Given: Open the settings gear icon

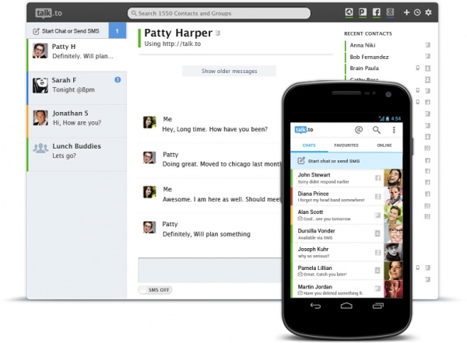Looking at the screenshot, I should click(428, 12).
